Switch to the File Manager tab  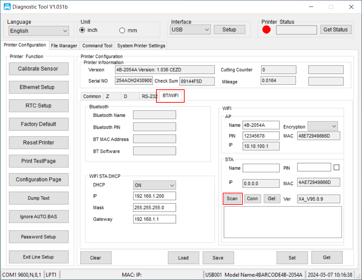pyautogui.click(x=64, y=46)
